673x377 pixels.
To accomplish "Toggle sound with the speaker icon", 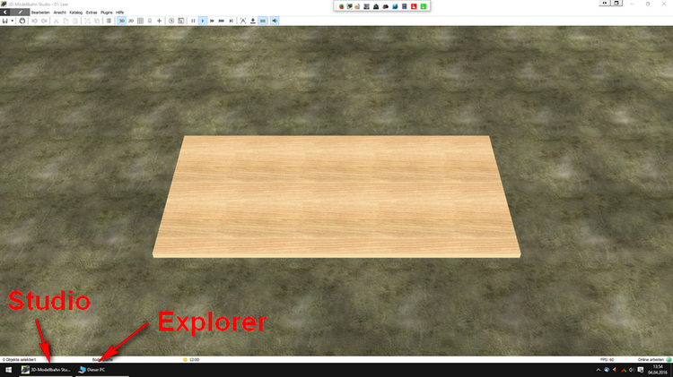I will pos(275,21).
